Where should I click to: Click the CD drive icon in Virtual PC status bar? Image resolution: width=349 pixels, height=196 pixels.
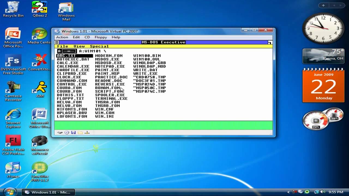[67, 133]
